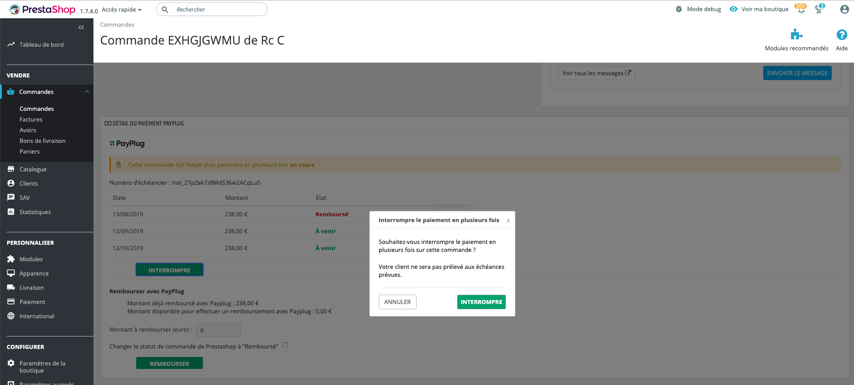Check the 'Changer le statut' Remboursé checkbox

point(285,345)
